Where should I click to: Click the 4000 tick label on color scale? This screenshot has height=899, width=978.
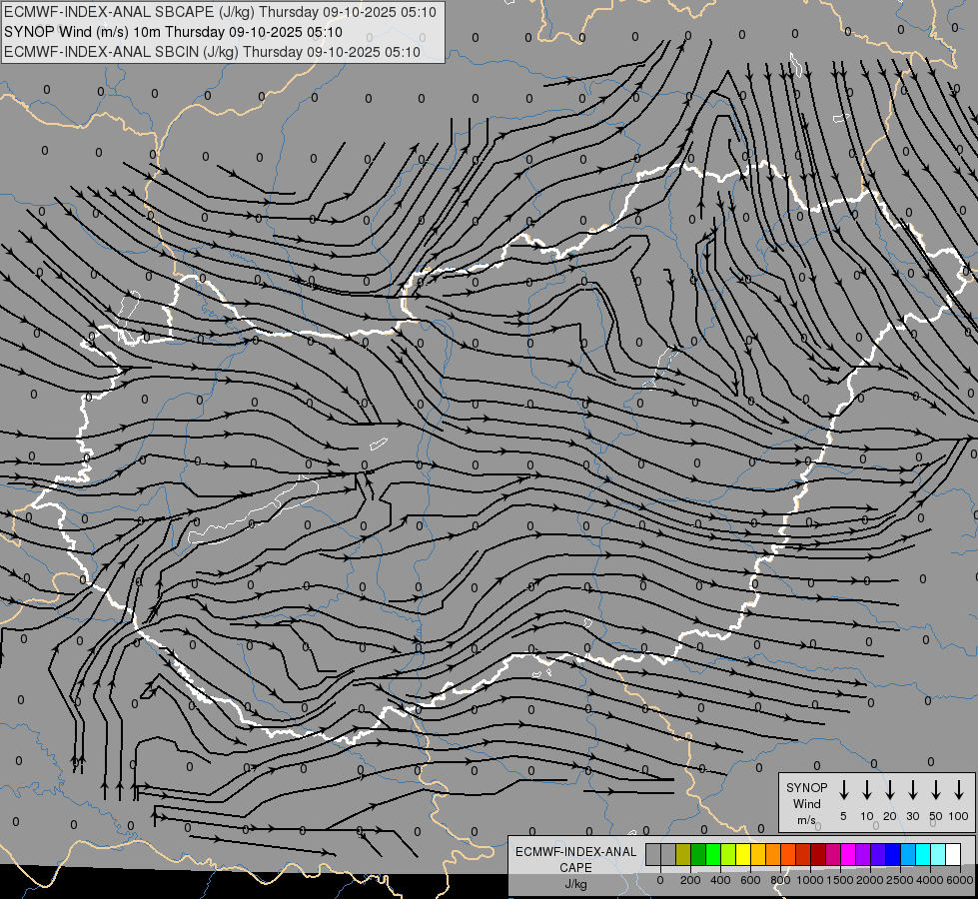929,880
